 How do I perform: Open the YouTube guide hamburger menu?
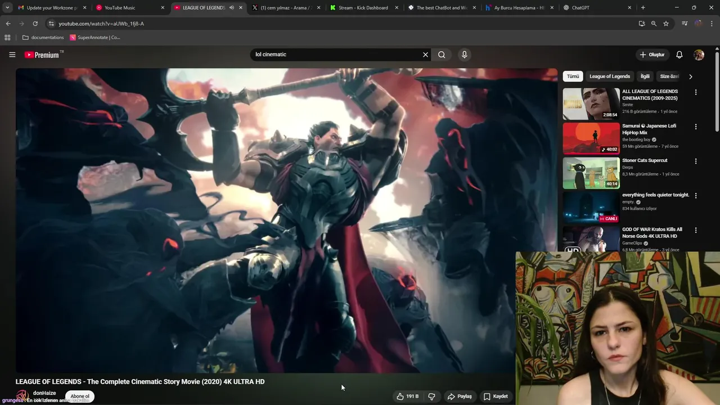click(x=12, y=55)
